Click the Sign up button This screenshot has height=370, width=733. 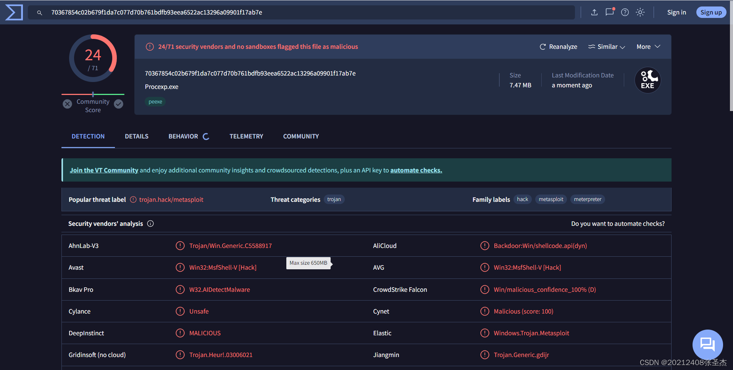711,12
